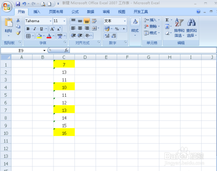Open number format dropdown showing 文本
The width and height of the screenshot is (217, 171).
125,21
